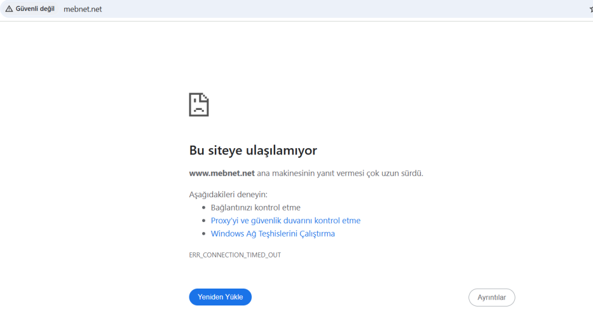
Task: Click the sad page error icon
Action: pos(199,105)
